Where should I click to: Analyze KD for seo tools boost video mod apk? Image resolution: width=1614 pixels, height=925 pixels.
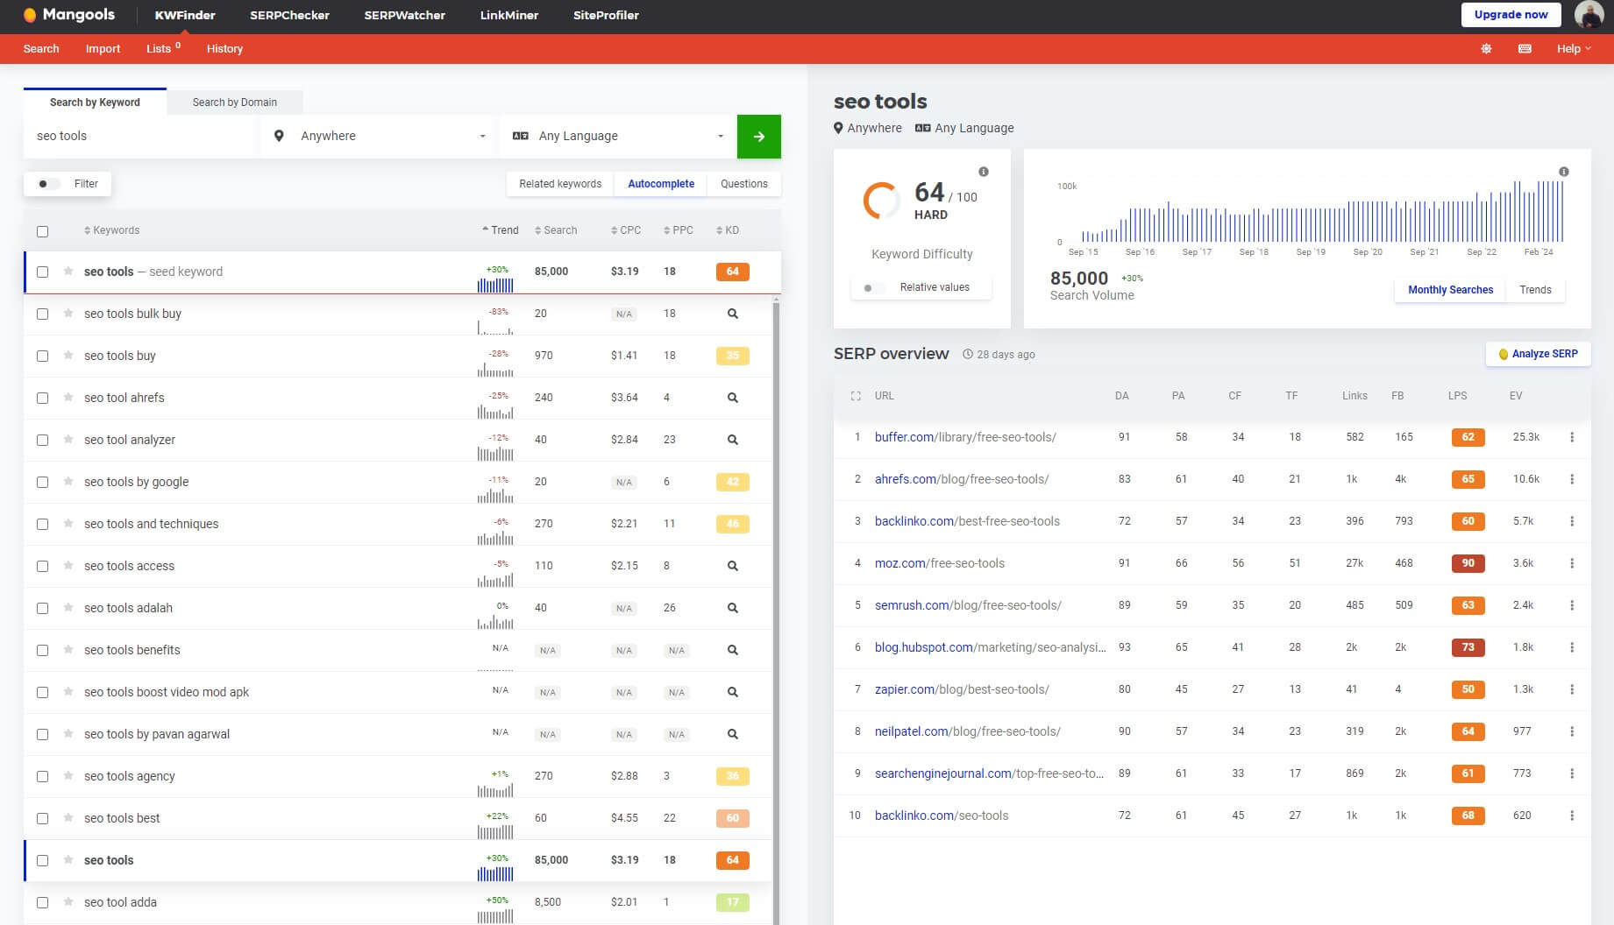[733, 692]
